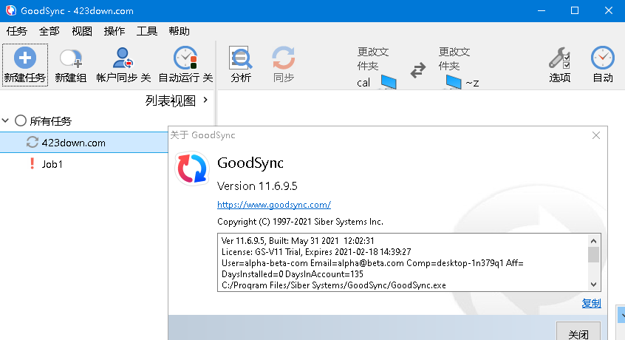Open the 任务 menu

17,31
